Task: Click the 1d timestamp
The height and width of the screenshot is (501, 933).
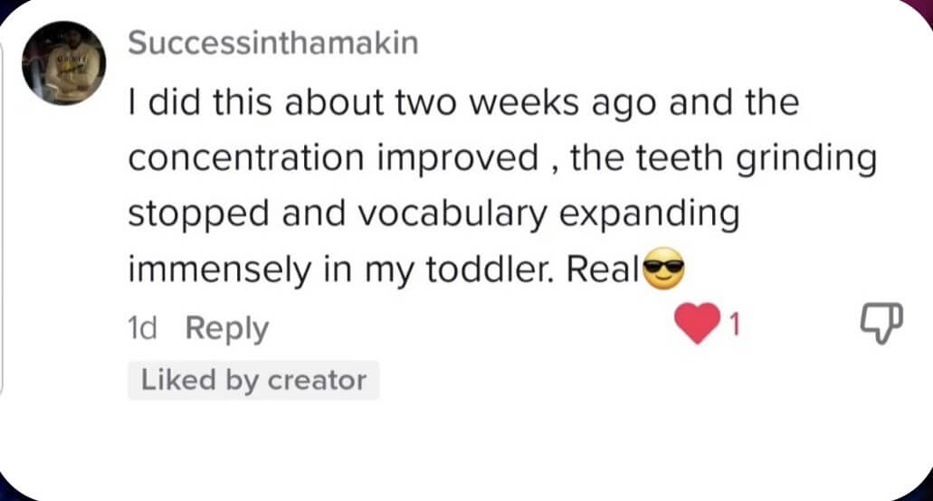Action: pyautogui.click(x=142, y=328)
